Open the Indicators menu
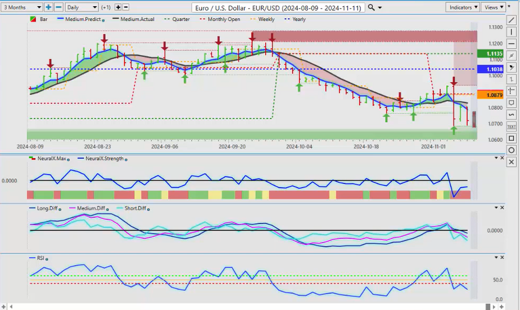The image size is (520, 310). 463,7
